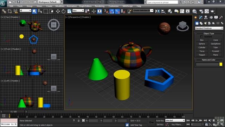225x127 pixels.
Task: Create a Box primitive
Action: point(202,40)
